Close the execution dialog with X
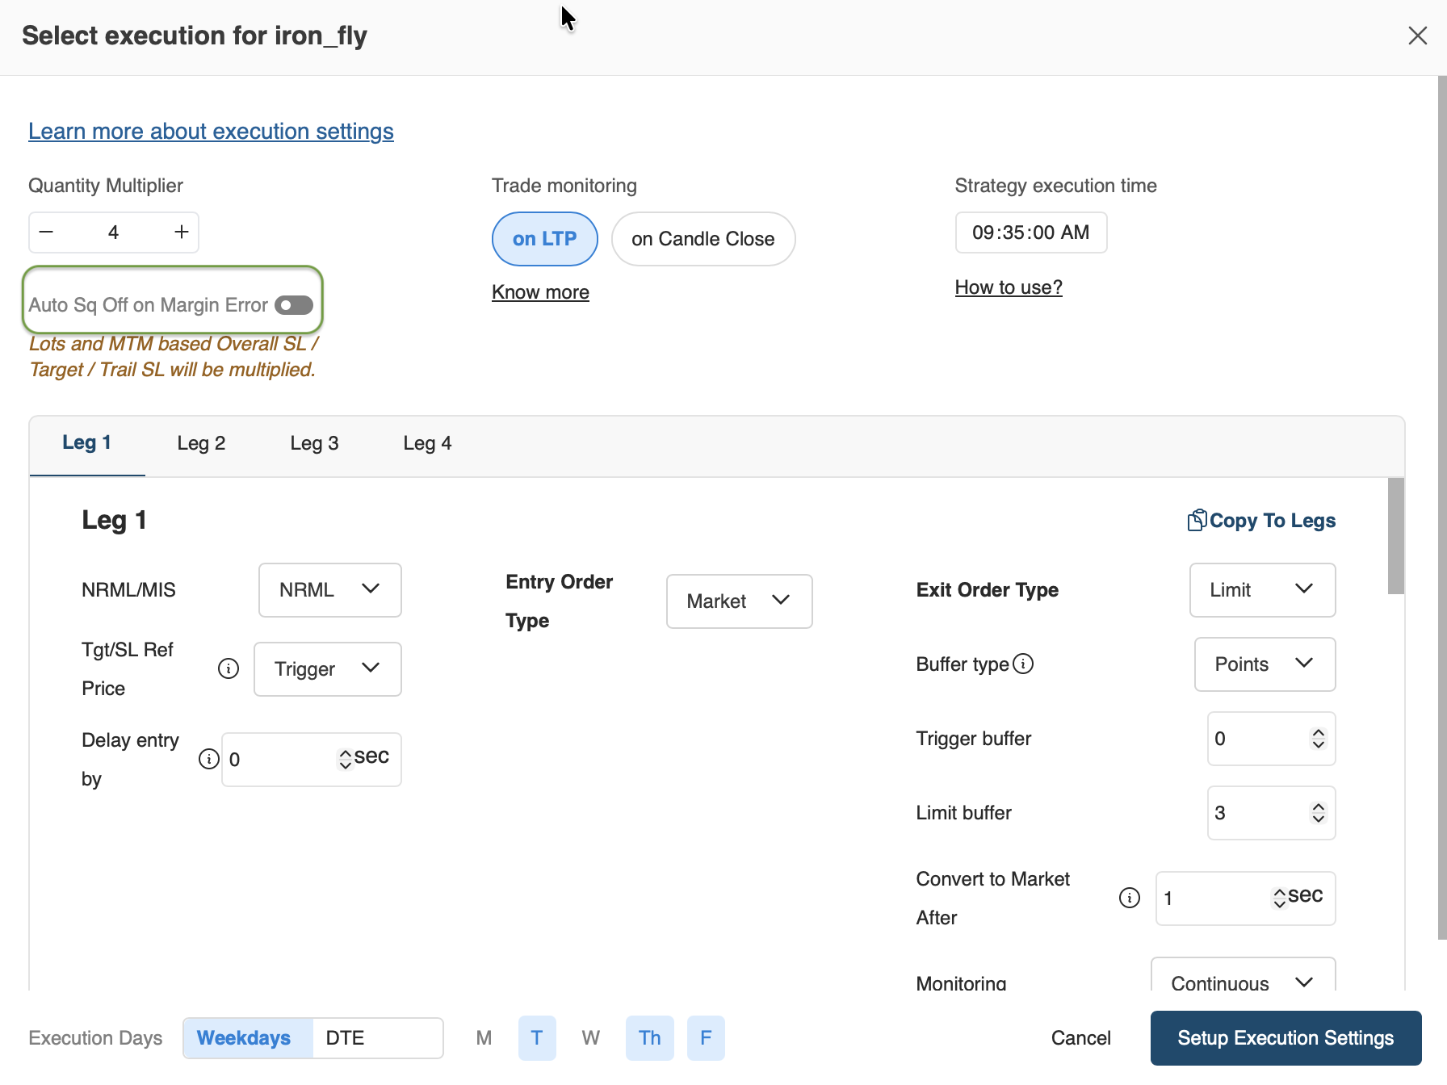The width and height of the screenshot is (1447, 1085). click(x=1417, y=36)
